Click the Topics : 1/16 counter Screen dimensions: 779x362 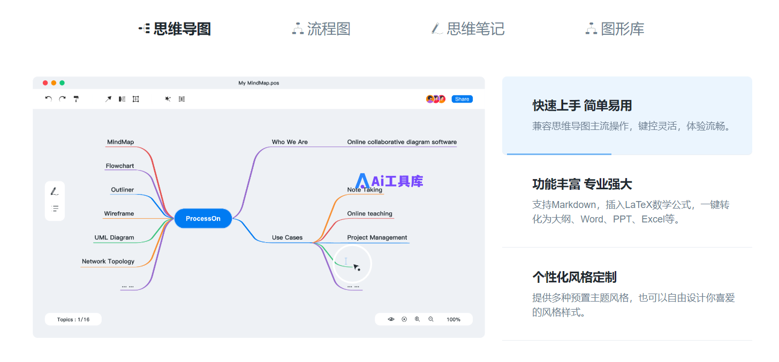point(73,319)
